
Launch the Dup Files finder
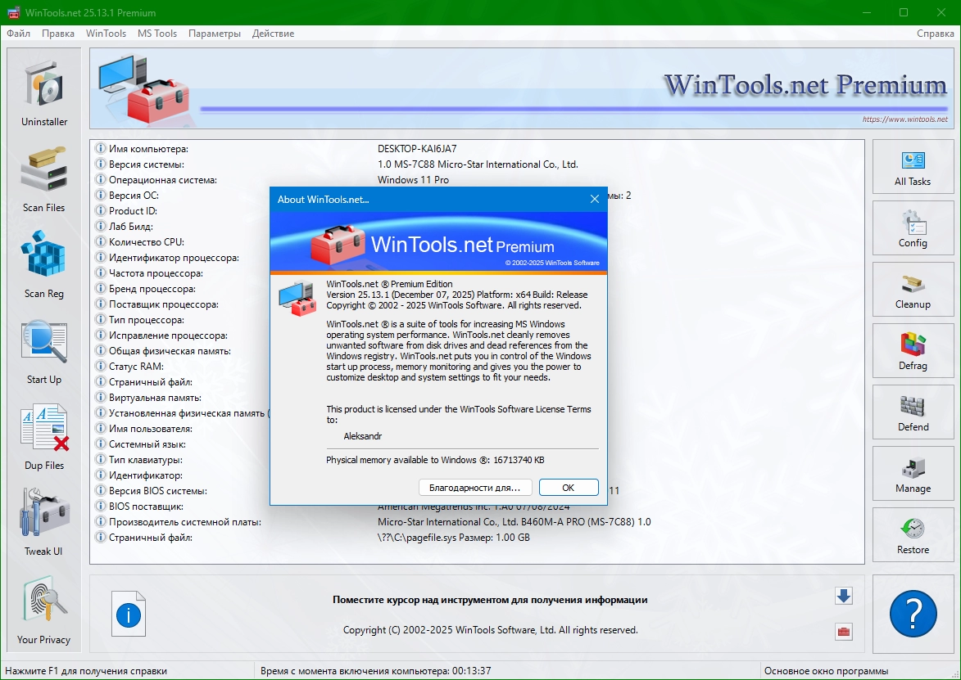(44, 436)
